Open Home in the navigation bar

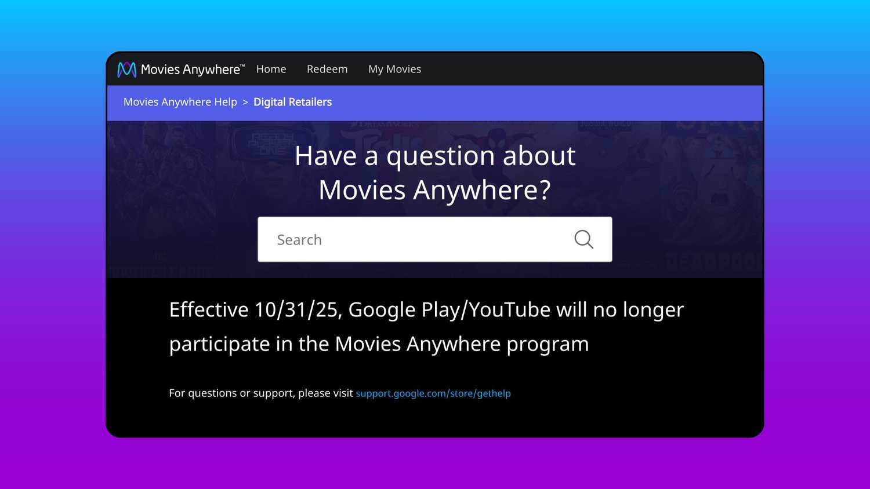(271, 69)
